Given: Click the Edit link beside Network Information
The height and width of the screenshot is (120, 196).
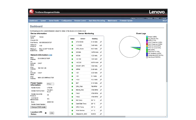Looking at the screenshot, I should [x=50, y=55].
